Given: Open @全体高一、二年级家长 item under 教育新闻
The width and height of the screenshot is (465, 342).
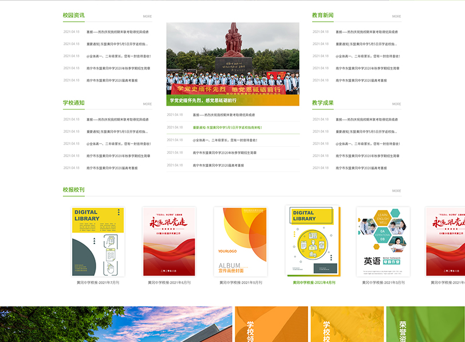Looking at the screenshot, I should point(368,56).
